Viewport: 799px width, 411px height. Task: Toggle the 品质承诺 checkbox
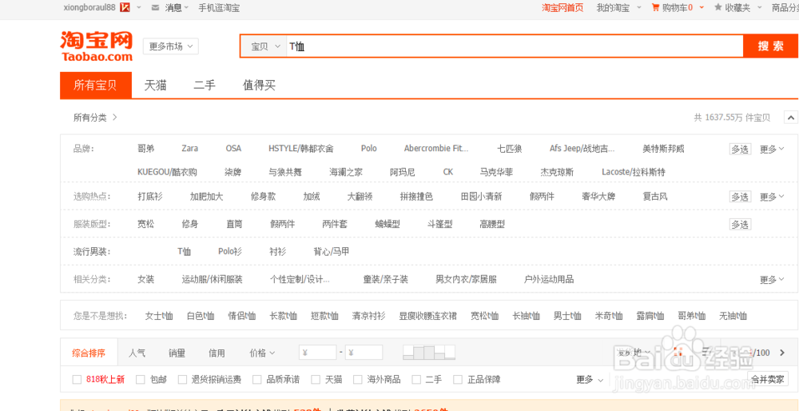pyautogui.click(x=256, y=379)
